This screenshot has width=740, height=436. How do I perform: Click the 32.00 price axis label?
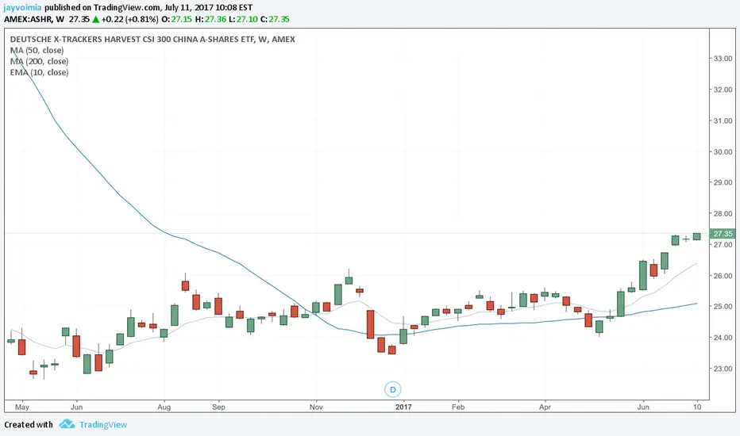(723, 90)
